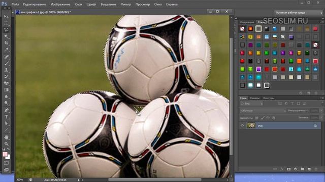
Task: Select the Hand tool
Action: [6, 137]
